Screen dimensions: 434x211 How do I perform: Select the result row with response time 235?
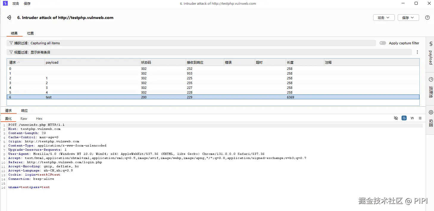[213, 83]
